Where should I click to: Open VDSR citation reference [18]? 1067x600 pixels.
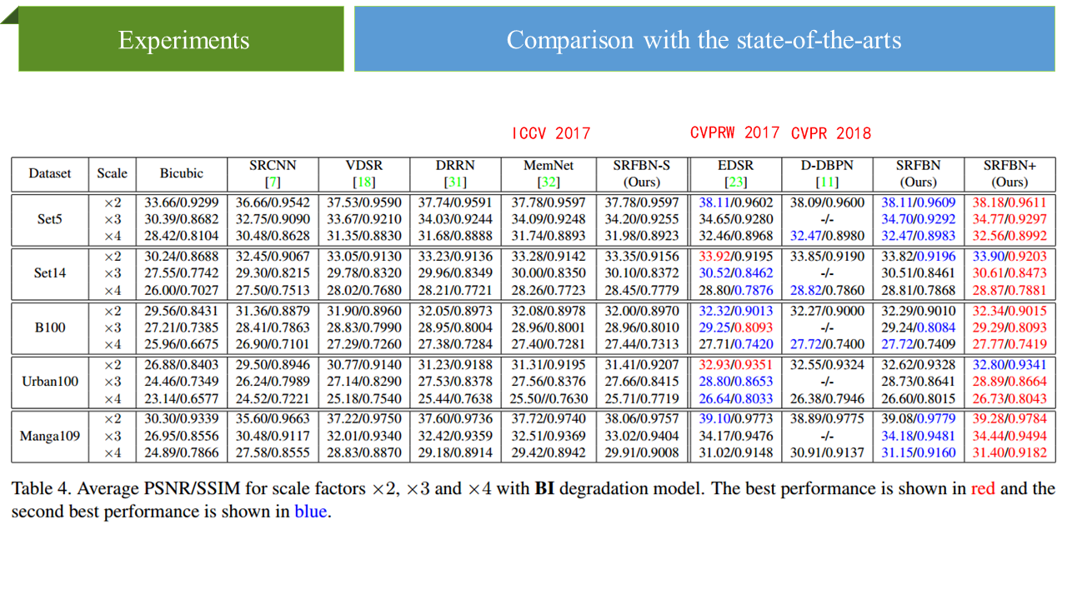coord(364,182)
